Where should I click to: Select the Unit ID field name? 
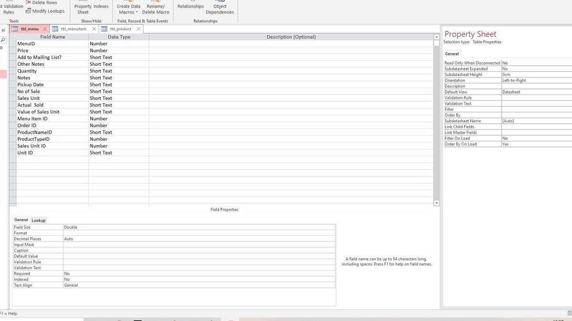[52, 153]
